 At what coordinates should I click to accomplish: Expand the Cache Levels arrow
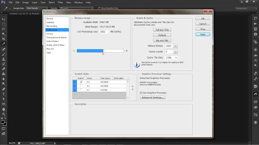175,52
